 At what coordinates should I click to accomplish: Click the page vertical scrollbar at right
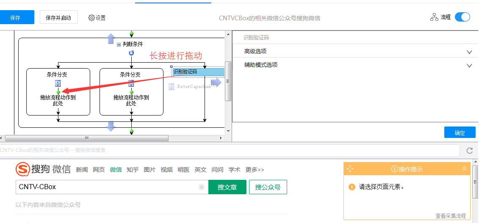475,182
